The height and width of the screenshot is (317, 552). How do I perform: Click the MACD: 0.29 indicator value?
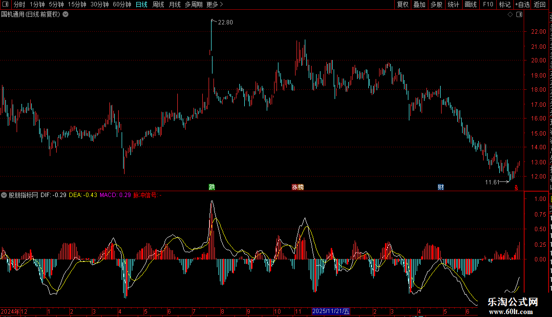tap(115, 195)
